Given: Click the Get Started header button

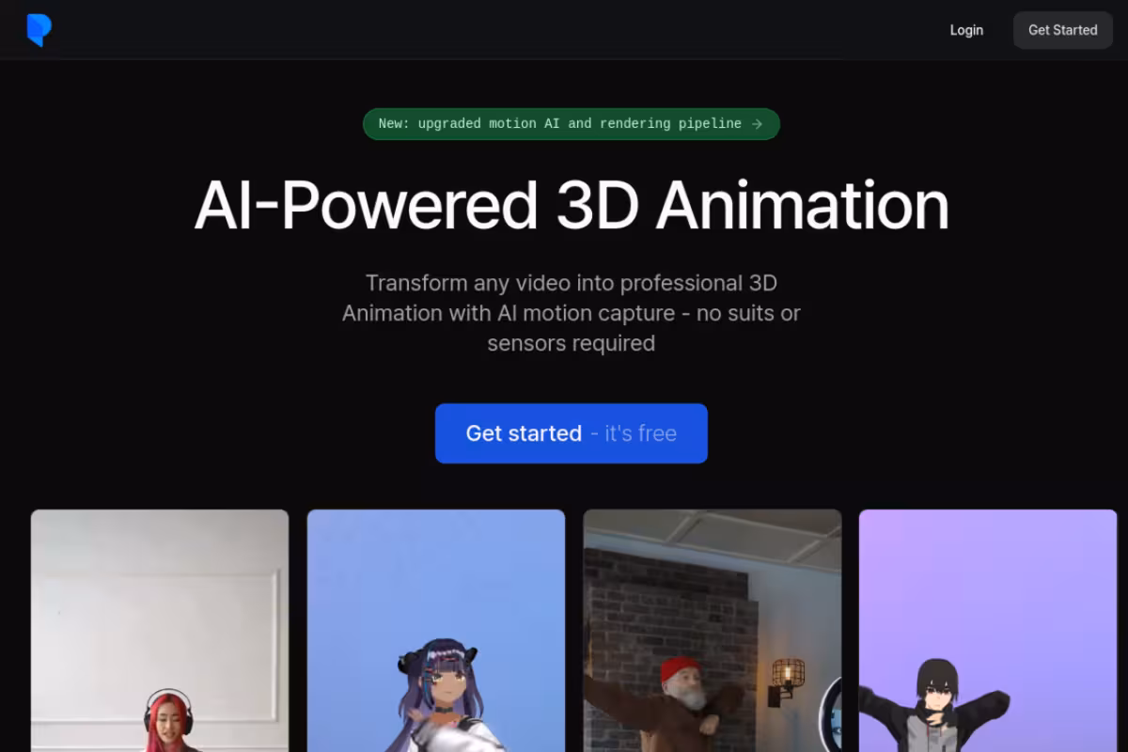Looking at the screenshot, I should tap(1063, 30).
